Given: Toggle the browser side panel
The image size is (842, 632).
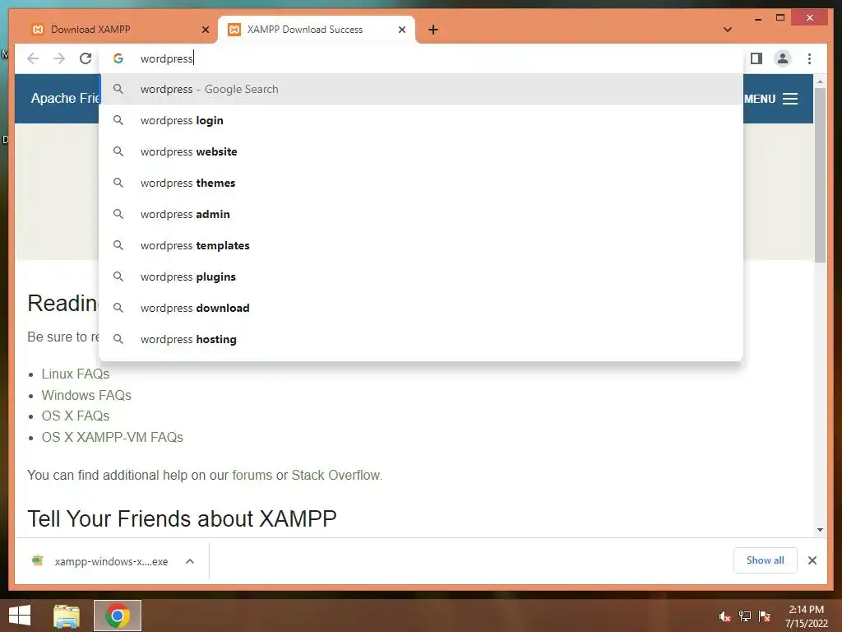Looking at the screenshot, I should coord(756,58).
